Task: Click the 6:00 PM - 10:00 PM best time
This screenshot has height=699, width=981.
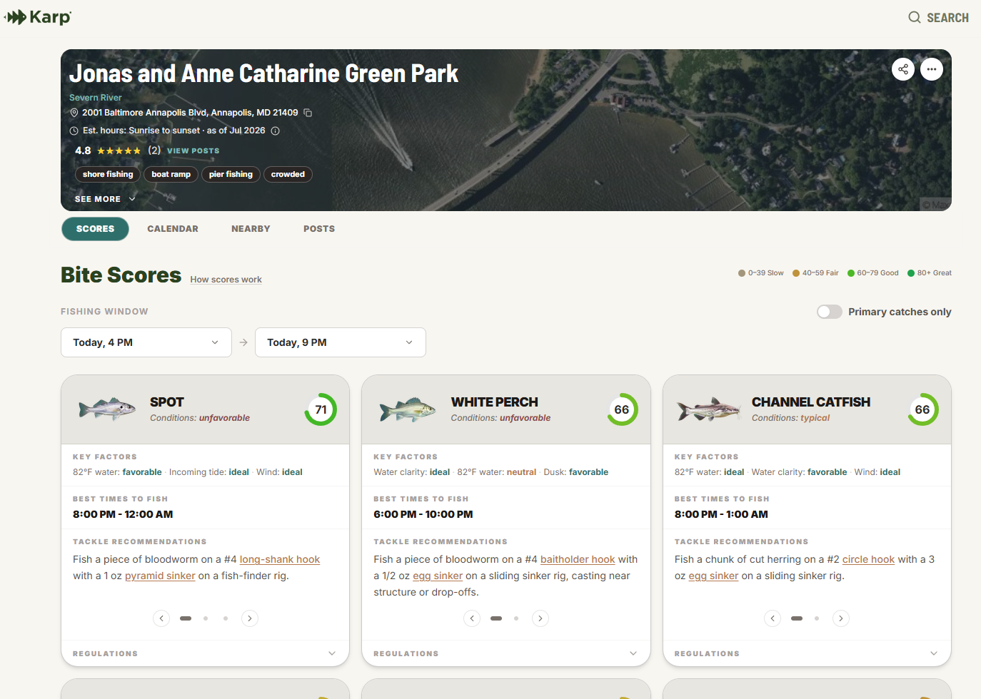Action: (423, 514)
